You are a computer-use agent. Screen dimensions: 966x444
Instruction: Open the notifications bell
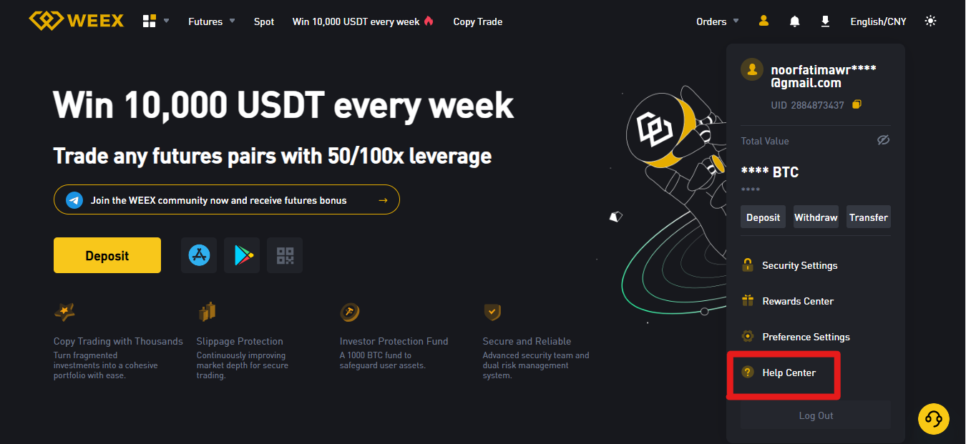point(794,21)
